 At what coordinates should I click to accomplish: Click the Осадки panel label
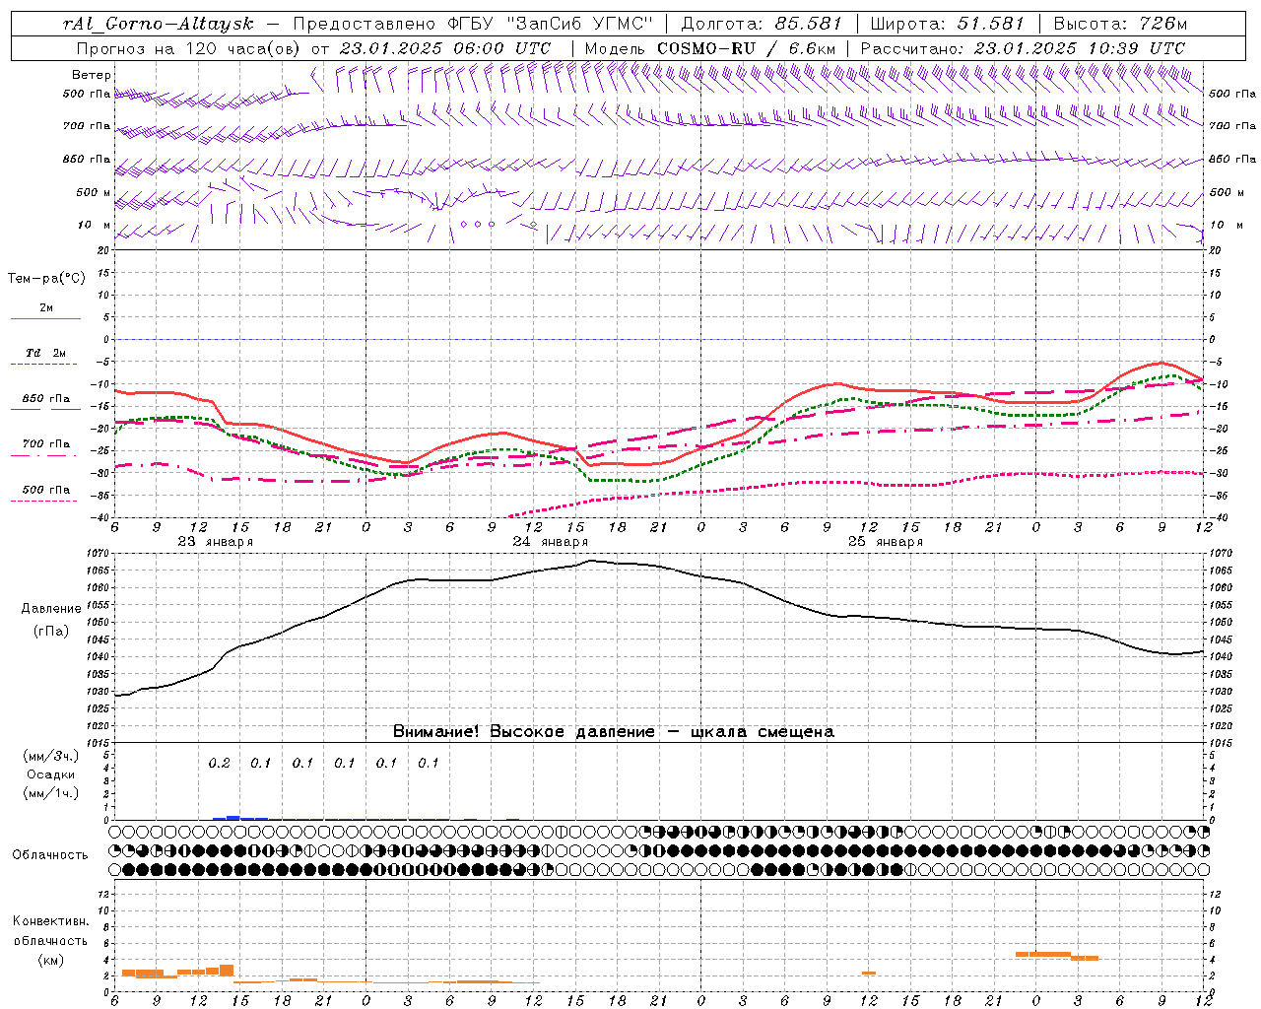pos(51,774)
